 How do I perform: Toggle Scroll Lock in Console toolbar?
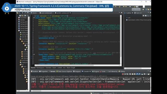tap(133, 74)
